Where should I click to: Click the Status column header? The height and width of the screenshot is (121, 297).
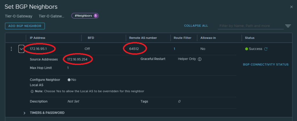[250, 38]
